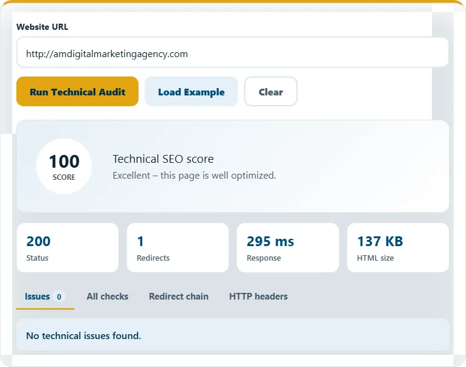Click the 'Technical SEO score' heading
The width and height of the screenshot is (466, 367).
click(x=163, y=159)
